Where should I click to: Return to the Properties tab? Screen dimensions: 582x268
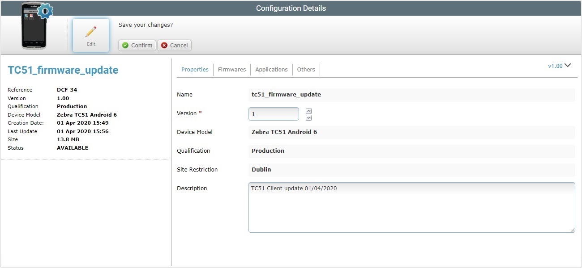tap(195, 69)
